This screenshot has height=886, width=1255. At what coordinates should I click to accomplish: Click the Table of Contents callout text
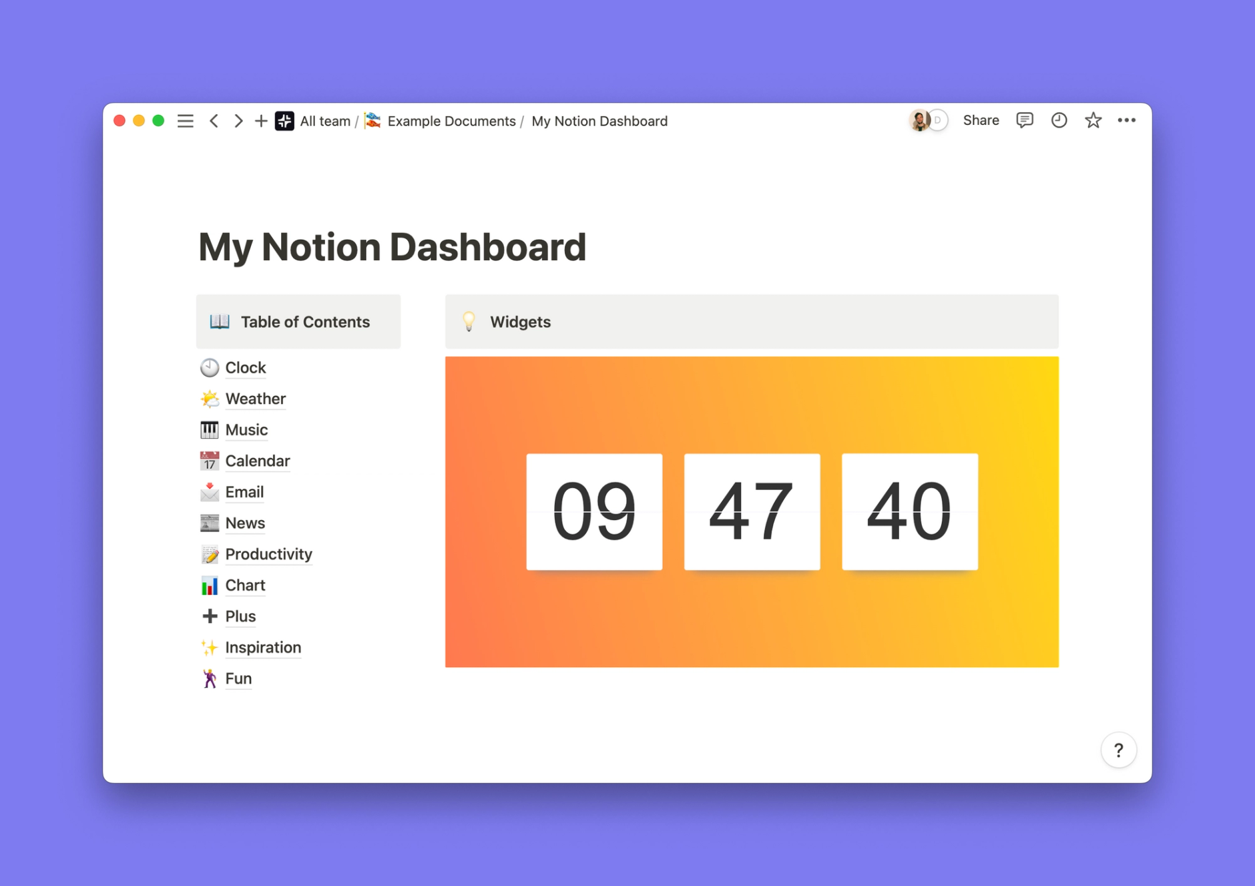click(305, 322)
